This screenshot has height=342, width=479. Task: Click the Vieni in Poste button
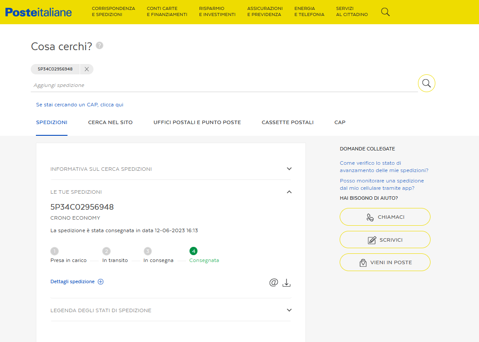pyautogui.click(x=385, y=262)
